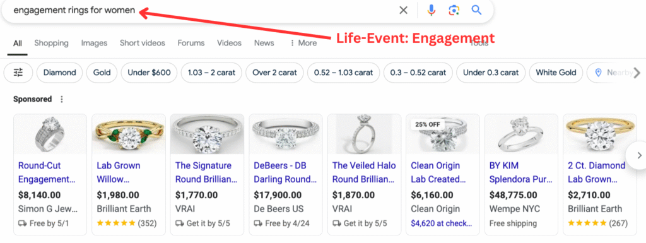Click into the search query field
This screenshot has height=243, width=646.
[197, 10]
